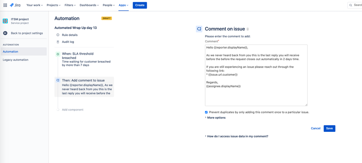Select the Then: Add comment to issue step

(x=84, y=87)
